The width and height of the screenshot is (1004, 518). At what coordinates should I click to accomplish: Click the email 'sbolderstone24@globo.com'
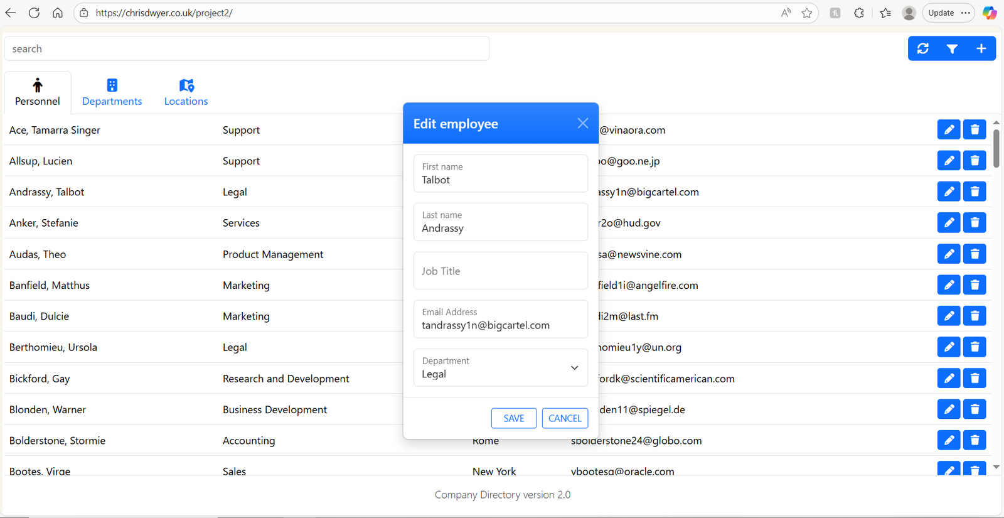[x=636, y=441]
